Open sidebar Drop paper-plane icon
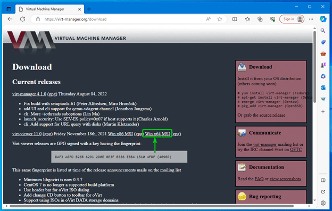Image resolution: width=332 pixels, height=211 pixels. tap(323, 99)
